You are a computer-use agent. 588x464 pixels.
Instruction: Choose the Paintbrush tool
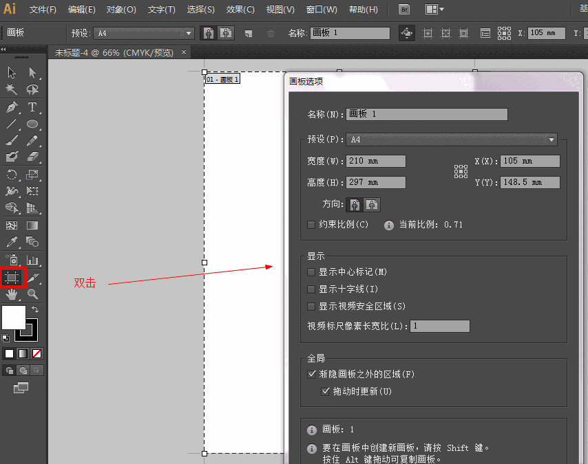point(12,140)
